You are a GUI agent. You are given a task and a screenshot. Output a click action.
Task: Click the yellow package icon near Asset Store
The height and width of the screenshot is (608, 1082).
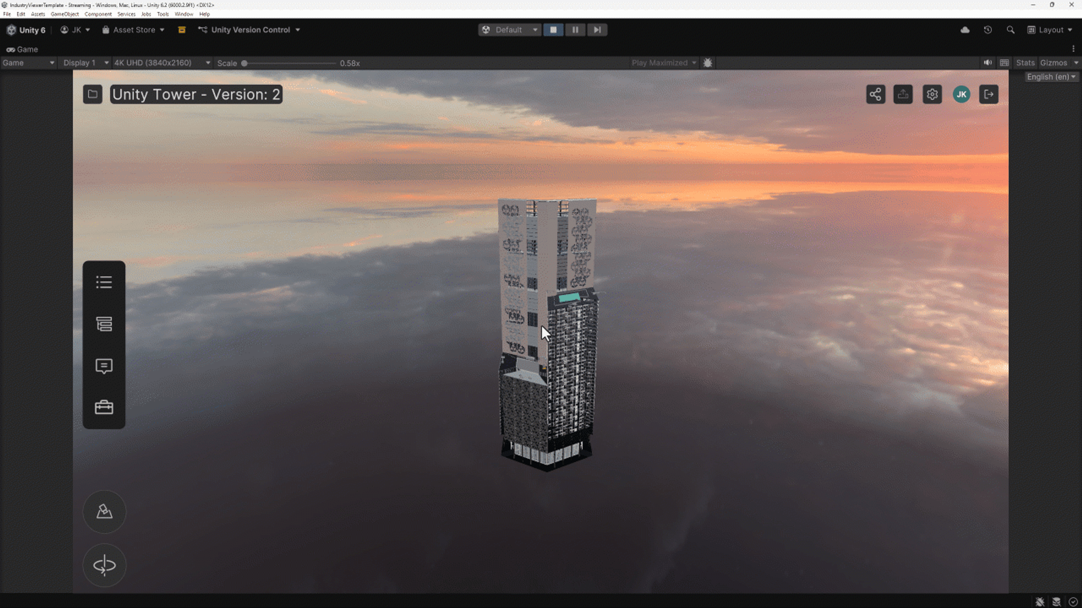point(182,30)
